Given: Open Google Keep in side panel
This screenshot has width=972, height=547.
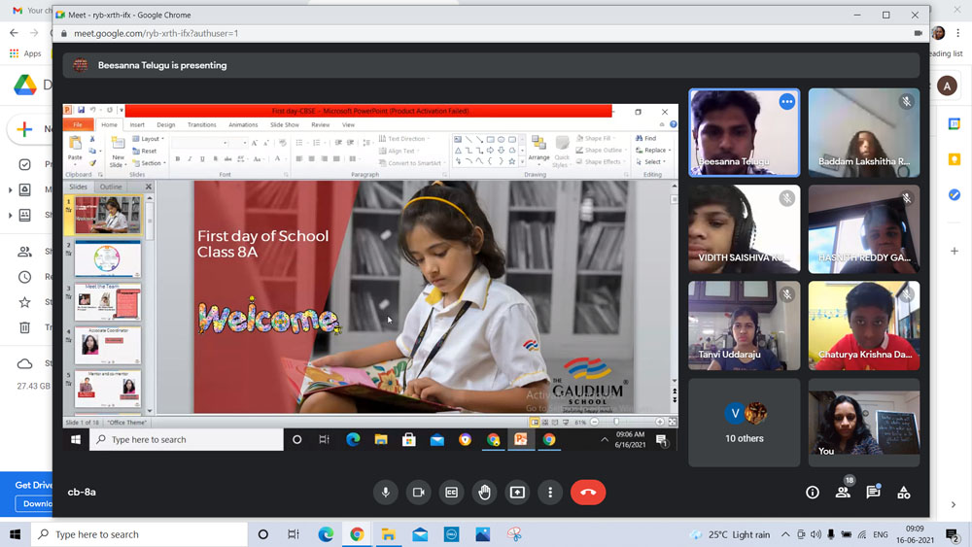Looking at the screenshot, I should click(955, 160).
